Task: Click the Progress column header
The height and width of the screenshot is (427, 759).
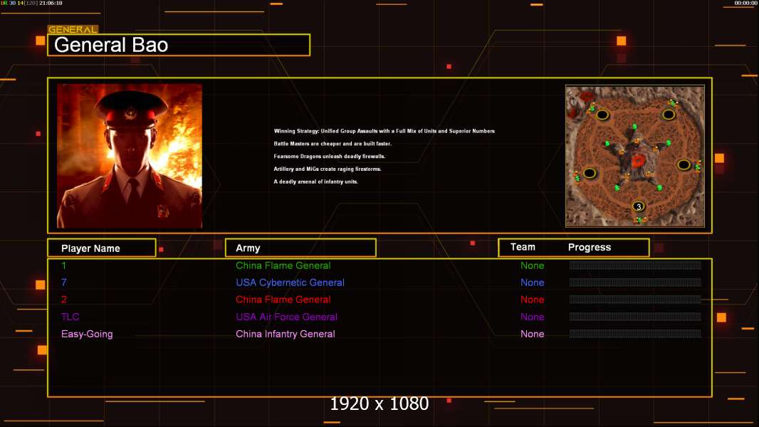Action: [589, 247]
